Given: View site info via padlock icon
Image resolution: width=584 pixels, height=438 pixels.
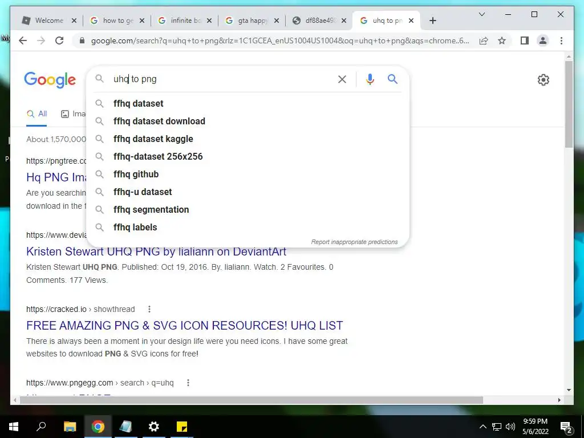Looking at the screenshot, I should pyautogui.click(x=82, y=40).
